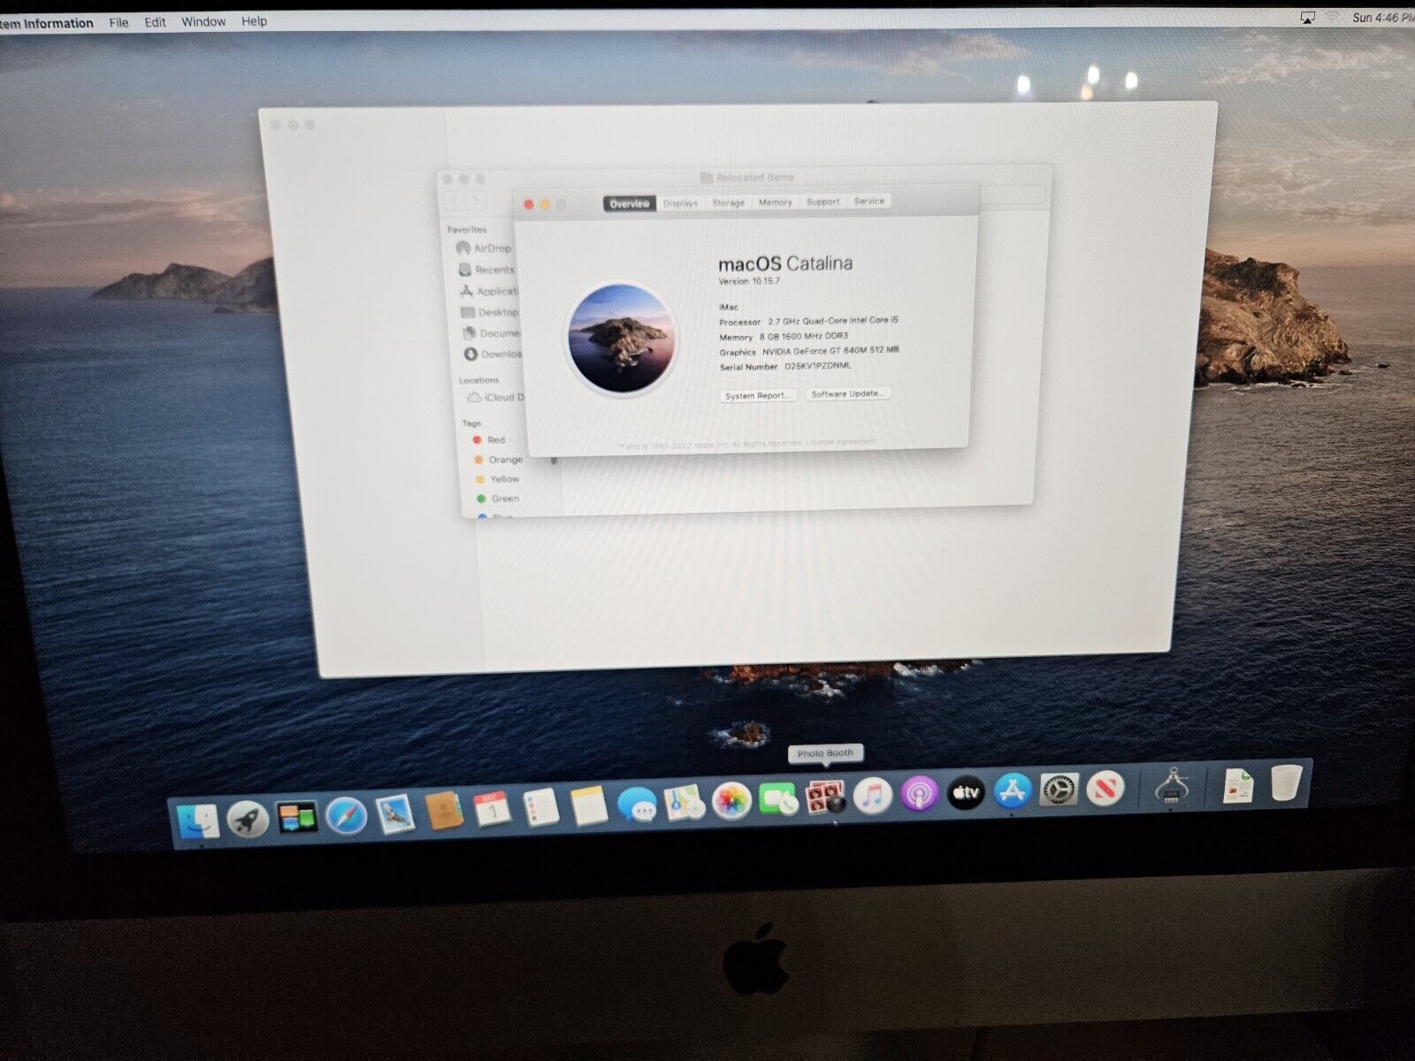Click the macOS Catalina island image
The height and width of the screenshot is (1061, 1415).
[x=622, y=337]
